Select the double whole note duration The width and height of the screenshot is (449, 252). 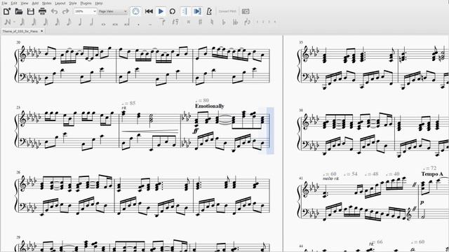tap(115, 24)
